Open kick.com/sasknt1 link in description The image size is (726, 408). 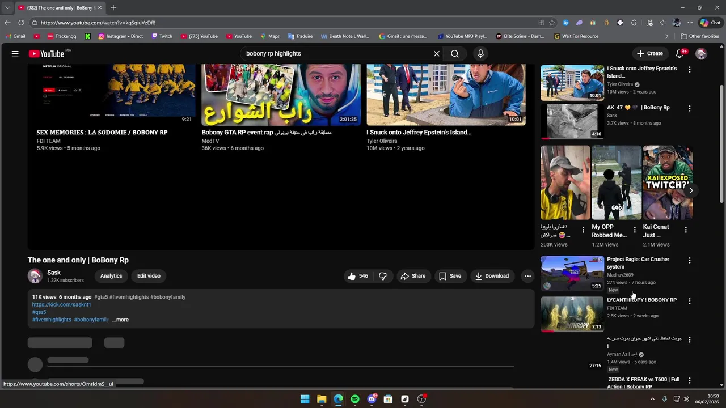pyautogui.click(x=61, y=304)
